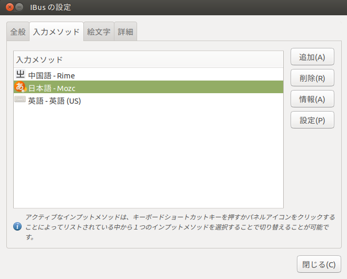The width and height of the screenshot is (347, 279).
Task: Click the Rime input method icon
Action: coord(20,74)
